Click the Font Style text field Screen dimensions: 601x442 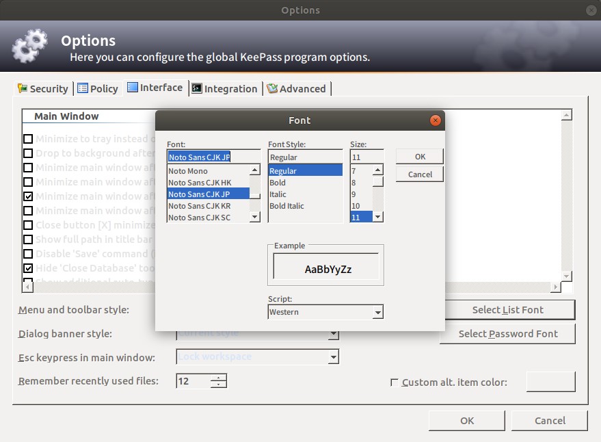point(306,157)
